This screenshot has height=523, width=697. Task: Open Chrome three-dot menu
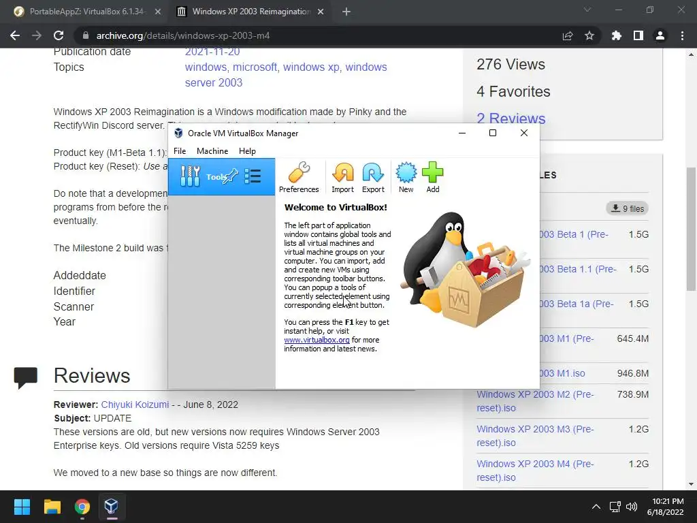coord(682,35)
